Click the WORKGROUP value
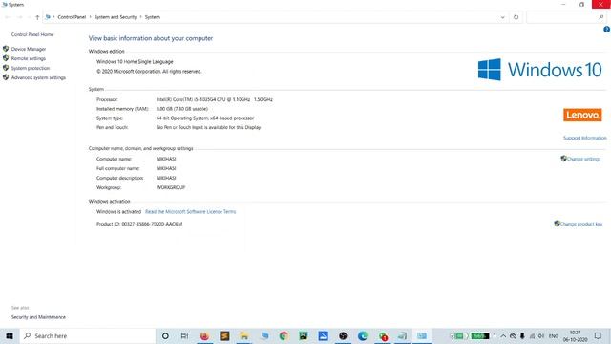 [171, 187]
